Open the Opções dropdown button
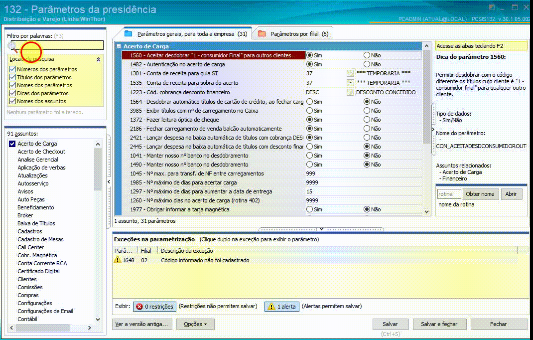Viewport: 533px width, 340px height. 195,324
